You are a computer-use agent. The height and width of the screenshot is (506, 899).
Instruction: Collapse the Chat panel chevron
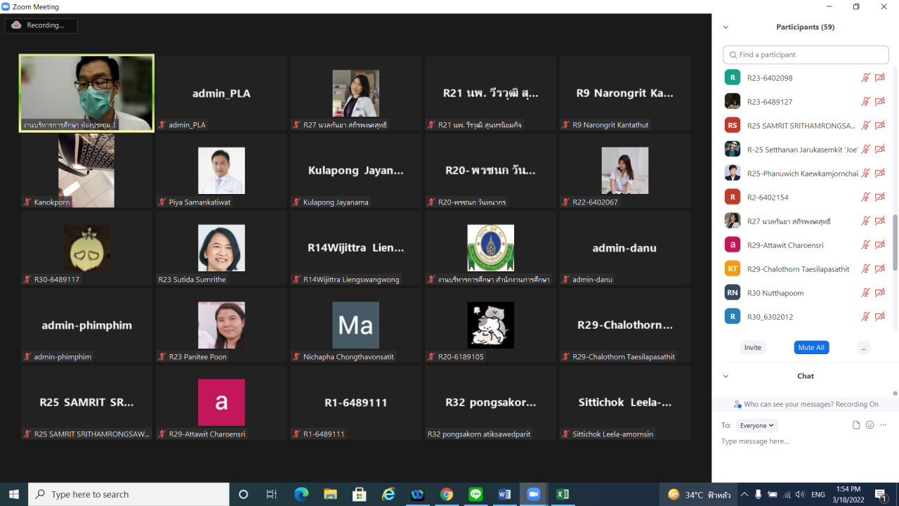pos(726,376)
